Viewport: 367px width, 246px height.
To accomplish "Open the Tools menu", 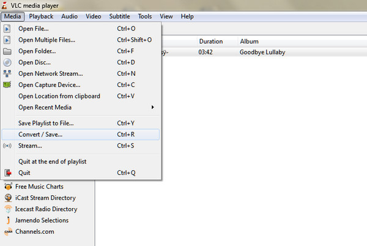I will pyautogui.click(x=145, y=17).
